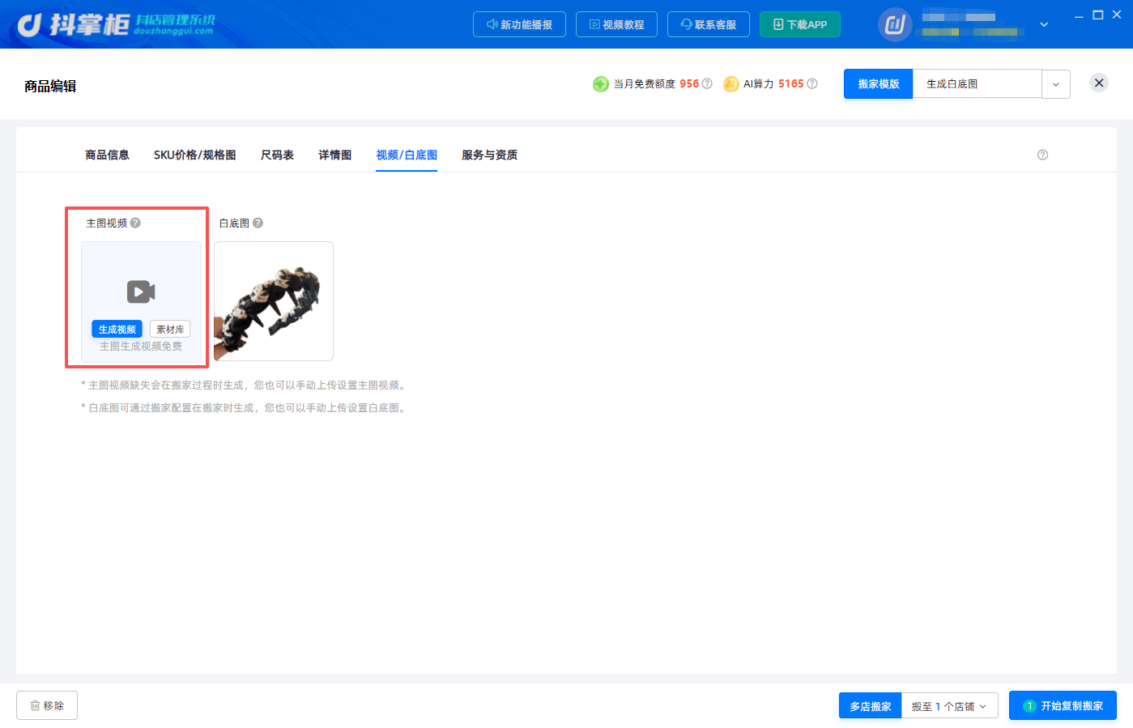Click help icon beside 主图视频 label
The width and height of the screenshot is (1133, 728).
pos(135,223)
